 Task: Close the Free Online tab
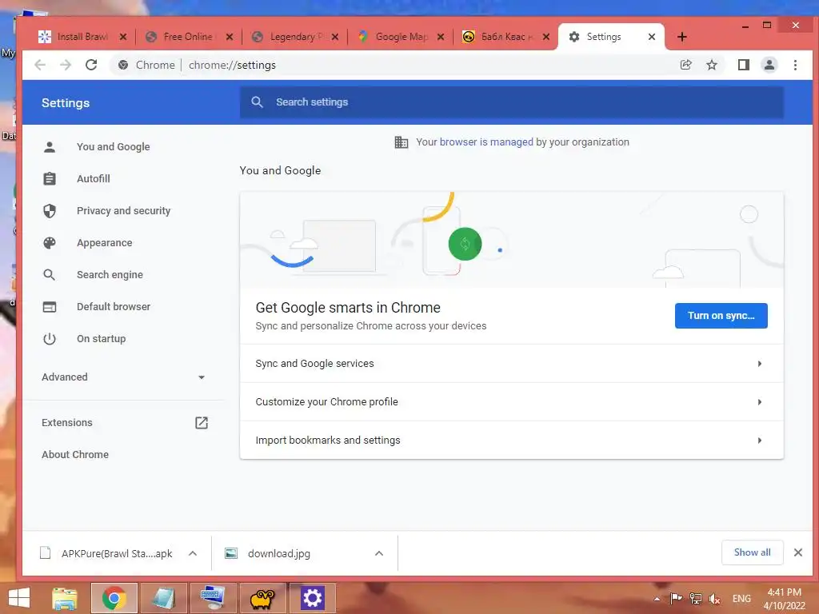click(230, 37)
